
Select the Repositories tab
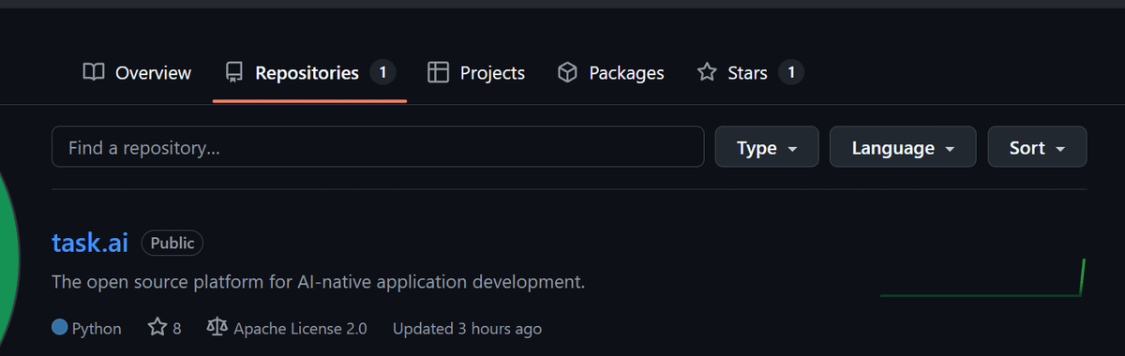309,73
